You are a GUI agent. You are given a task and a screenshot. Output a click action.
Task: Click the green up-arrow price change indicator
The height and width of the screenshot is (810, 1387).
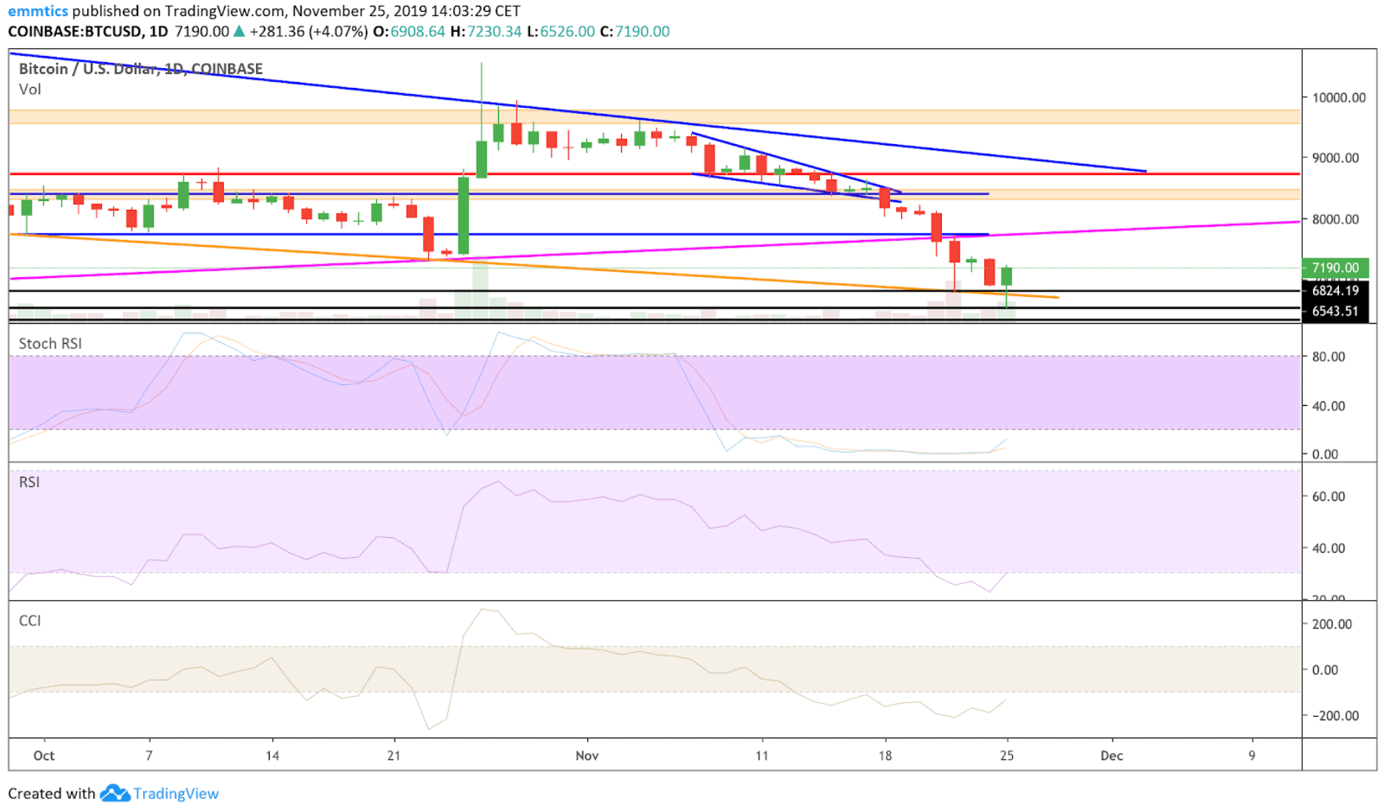pos(239,31)
